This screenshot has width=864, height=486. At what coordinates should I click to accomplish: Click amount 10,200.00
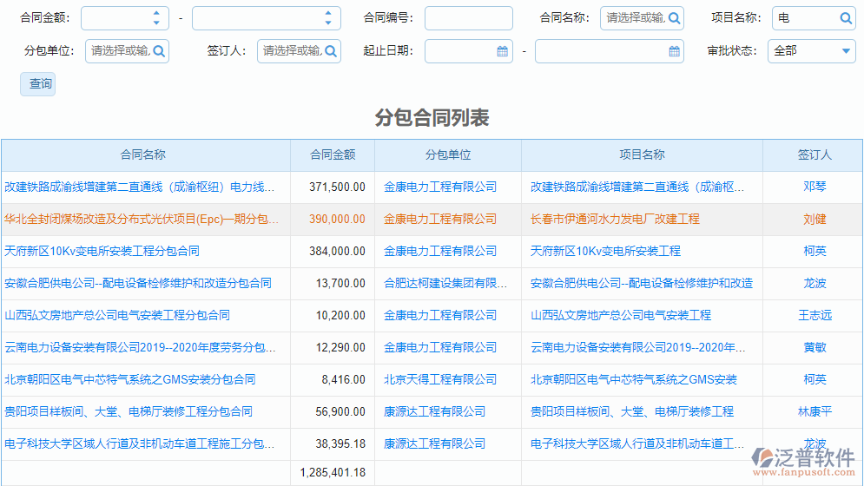coord(340,315)
